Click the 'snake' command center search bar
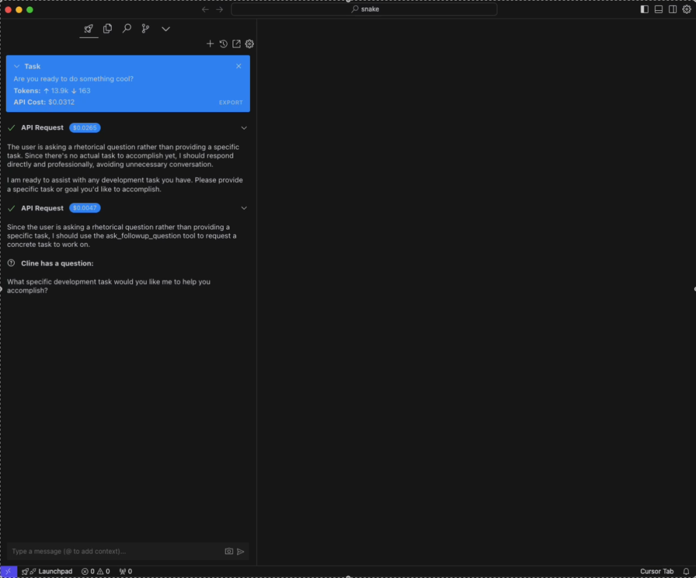 coord(364,9)
